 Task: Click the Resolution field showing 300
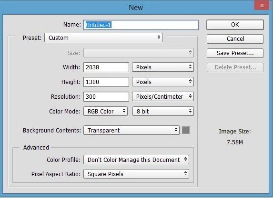[x=106, y=96]
